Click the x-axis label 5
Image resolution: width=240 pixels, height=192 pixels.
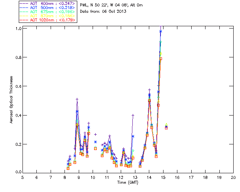[22, 177]
